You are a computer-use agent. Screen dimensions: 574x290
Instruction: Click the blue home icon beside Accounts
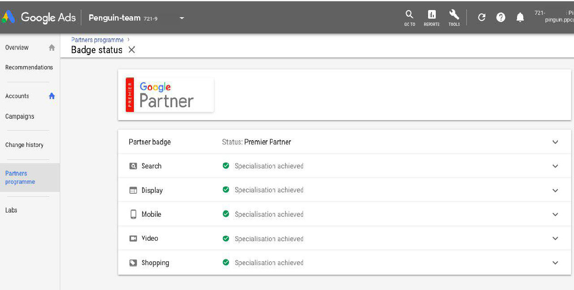tap(52, 96)
